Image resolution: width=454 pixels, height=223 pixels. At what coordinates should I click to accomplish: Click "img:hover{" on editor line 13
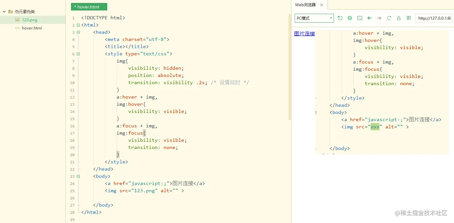tap(131, 104)
